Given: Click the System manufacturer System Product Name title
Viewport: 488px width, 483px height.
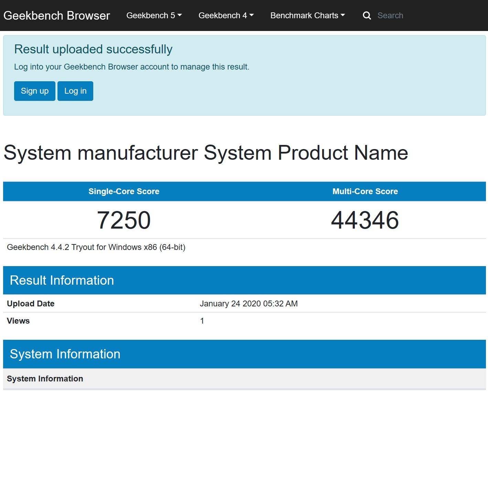Looking at the screenshot, I should point(206,153).
